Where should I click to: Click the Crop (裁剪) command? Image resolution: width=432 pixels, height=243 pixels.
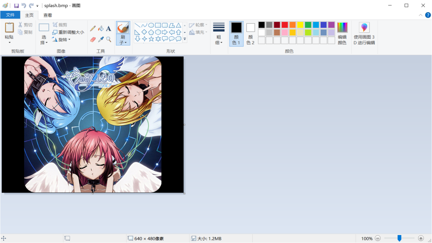[60, 25]
